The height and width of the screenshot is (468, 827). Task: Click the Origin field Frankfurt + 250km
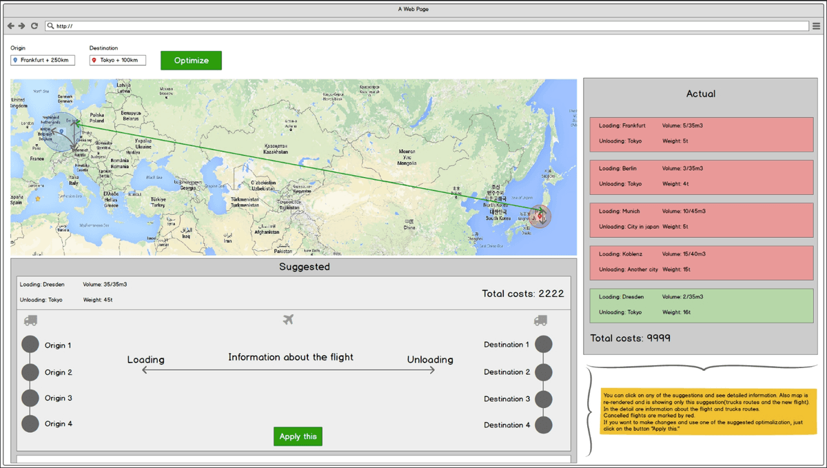pyautogui.click(x=43, y=61)
